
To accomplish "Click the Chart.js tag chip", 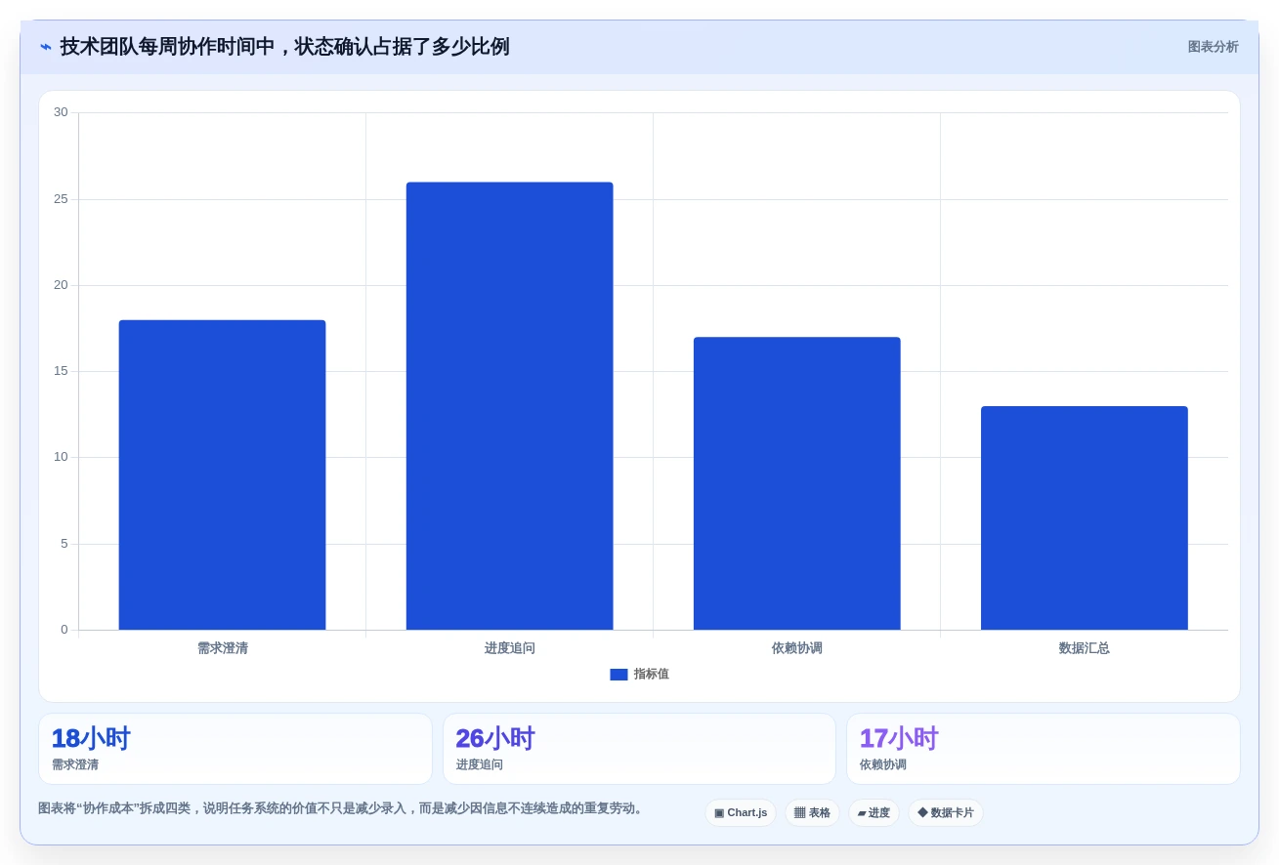I will (741, 813).
